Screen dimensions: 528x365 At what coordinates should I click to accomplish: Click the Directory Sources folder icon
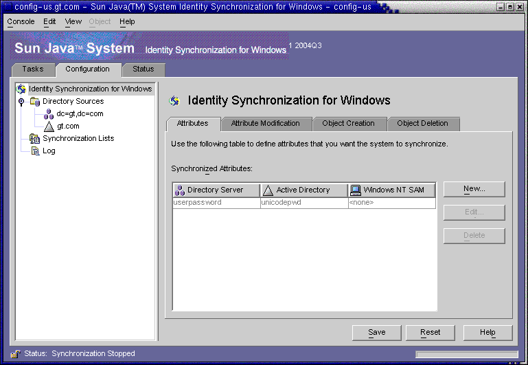click(35, 102)
